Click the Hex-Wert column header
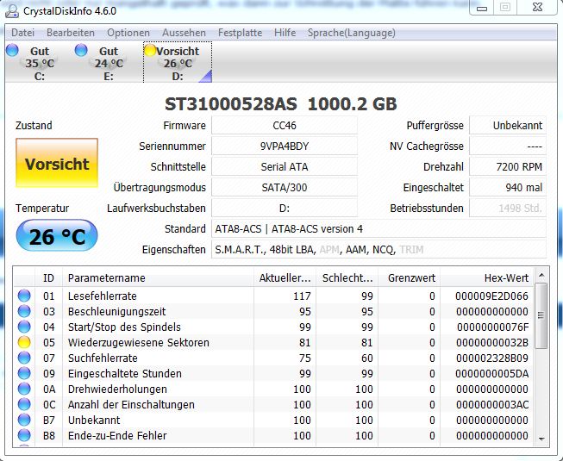 [487, 277]
